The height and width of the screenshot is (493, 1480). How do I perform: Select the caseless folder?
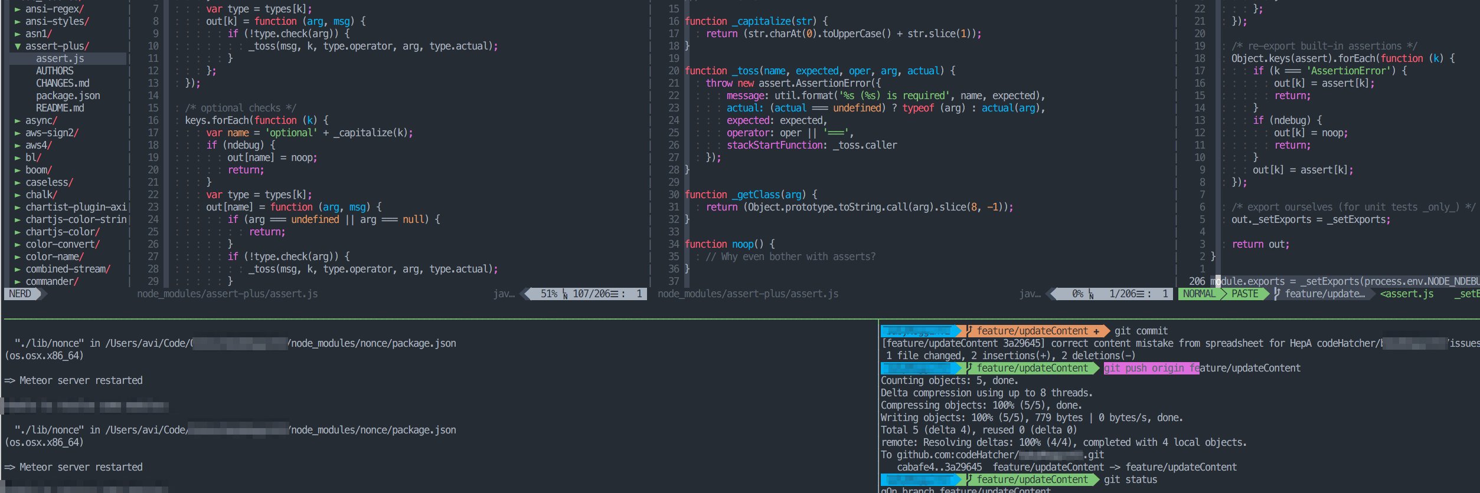(49, 183)
